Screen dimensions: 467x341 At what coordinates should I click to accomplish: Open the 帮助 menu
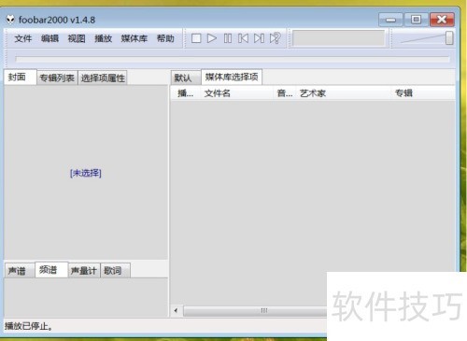[165, 38]
